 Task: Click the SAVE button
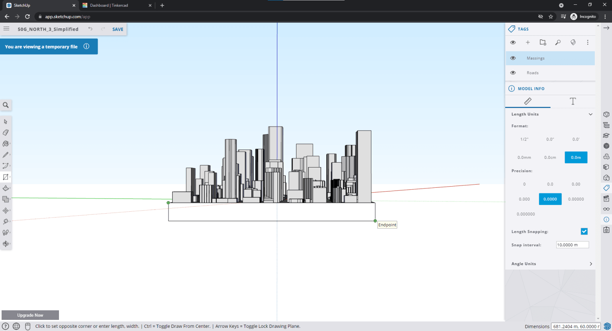[x=118, y=29]
